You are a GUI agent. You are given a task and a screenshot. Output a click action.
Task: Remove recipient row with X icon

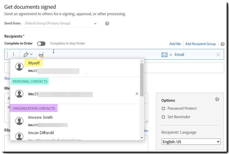click(x=218, y=55)
